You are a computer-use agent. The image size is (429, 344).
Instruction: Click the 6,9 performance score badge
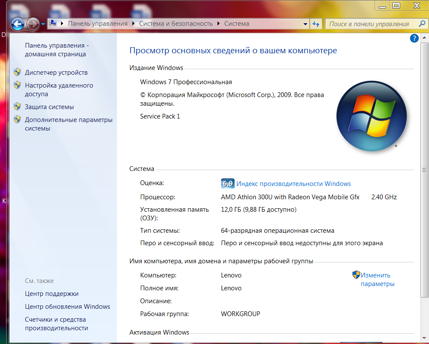click(x=227, y=183)
